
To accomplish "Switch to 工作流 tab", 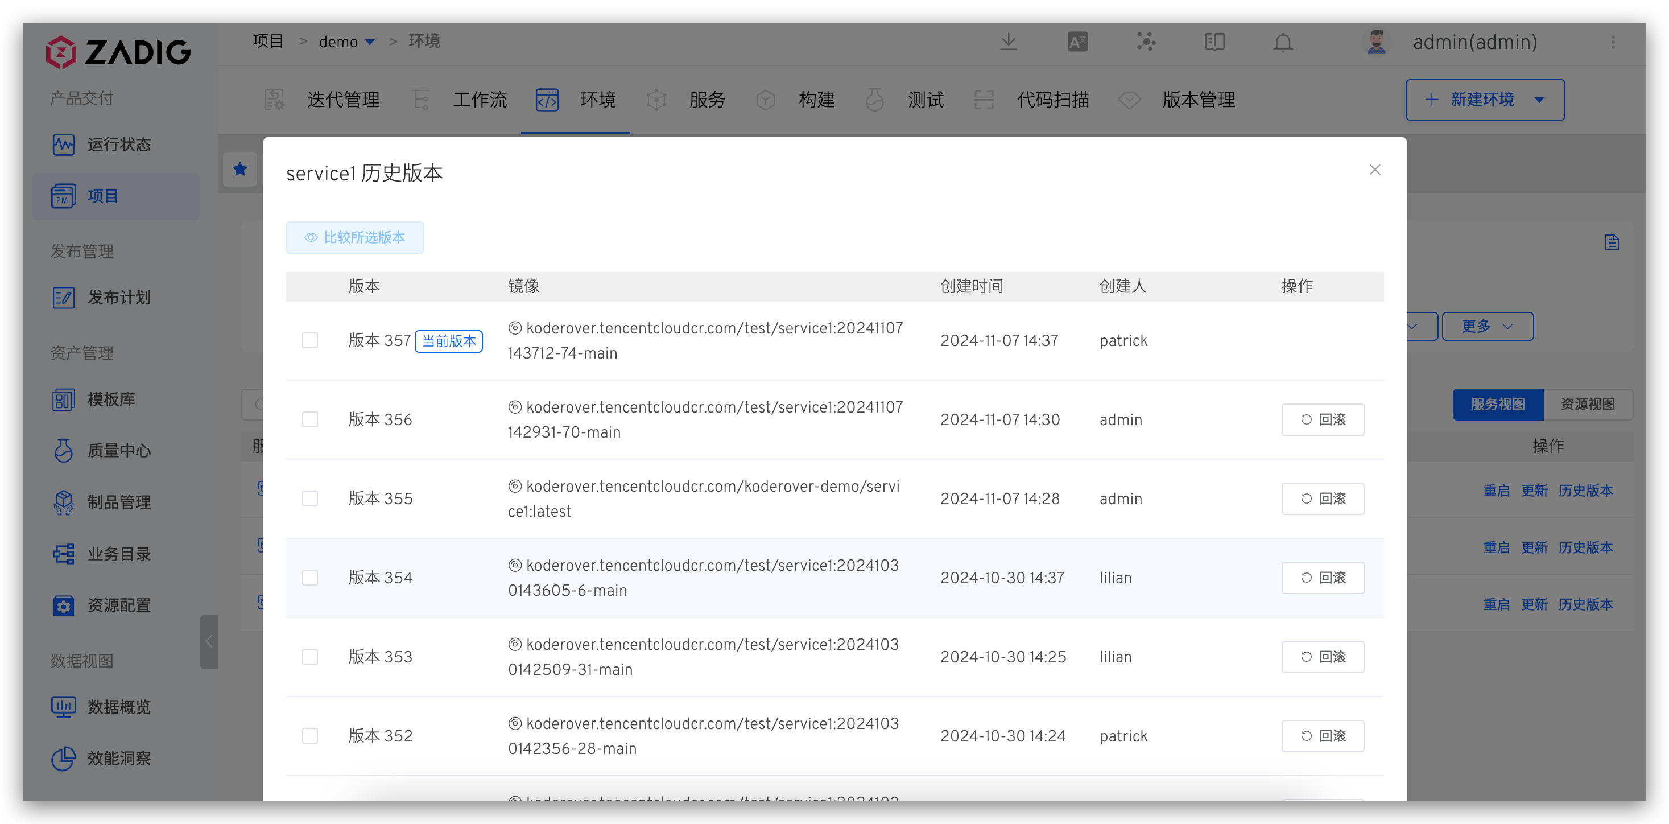I will (458, 100).
